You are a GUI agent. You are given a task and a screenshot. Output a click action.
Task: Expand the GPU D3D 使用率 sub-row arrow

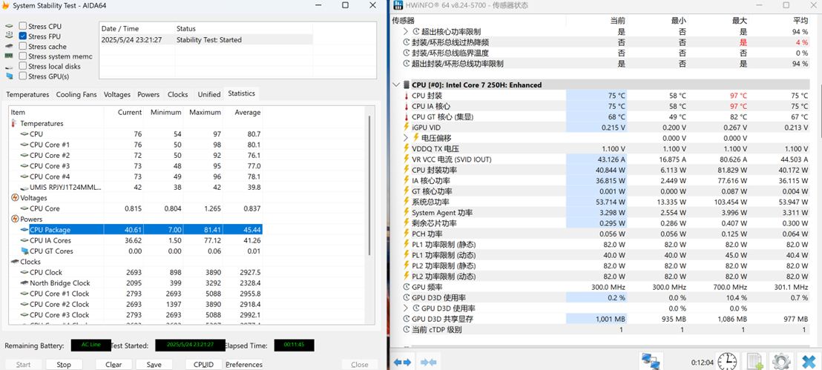pos(405,308)
